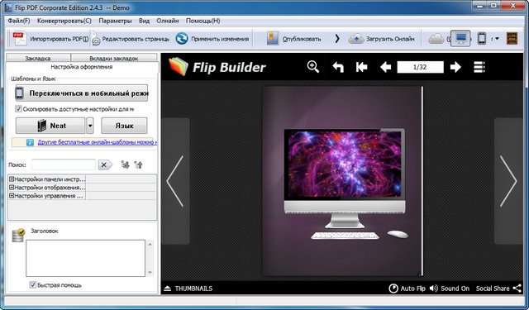Open the other free online templates link
529x310 pixels.
[98, 142]
